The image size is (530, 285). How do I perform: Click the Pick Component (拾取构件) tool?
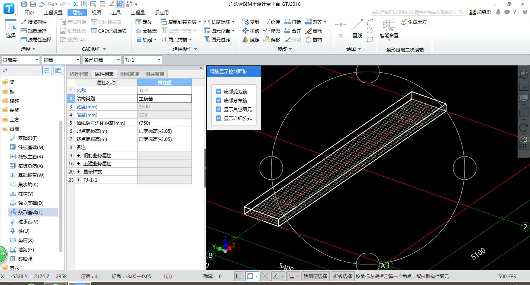[x=34, y=22]
